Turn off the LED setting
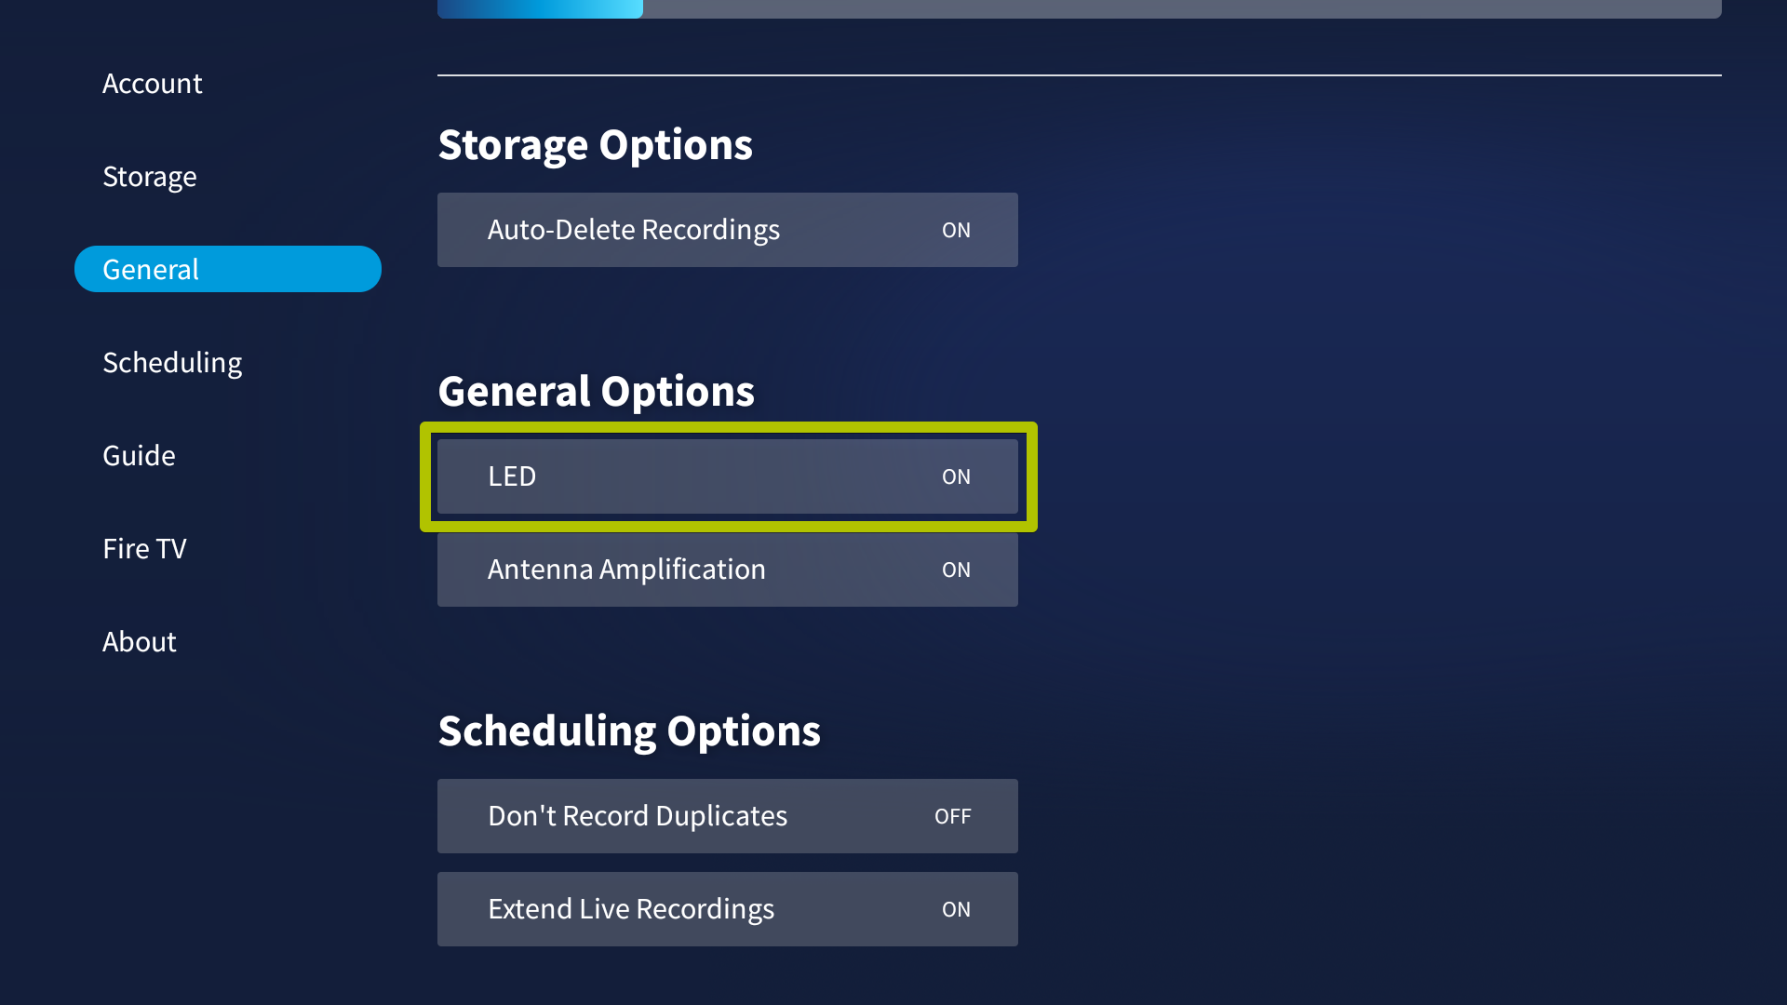This screenshot has width=1787, height=1005. (728, 476)
